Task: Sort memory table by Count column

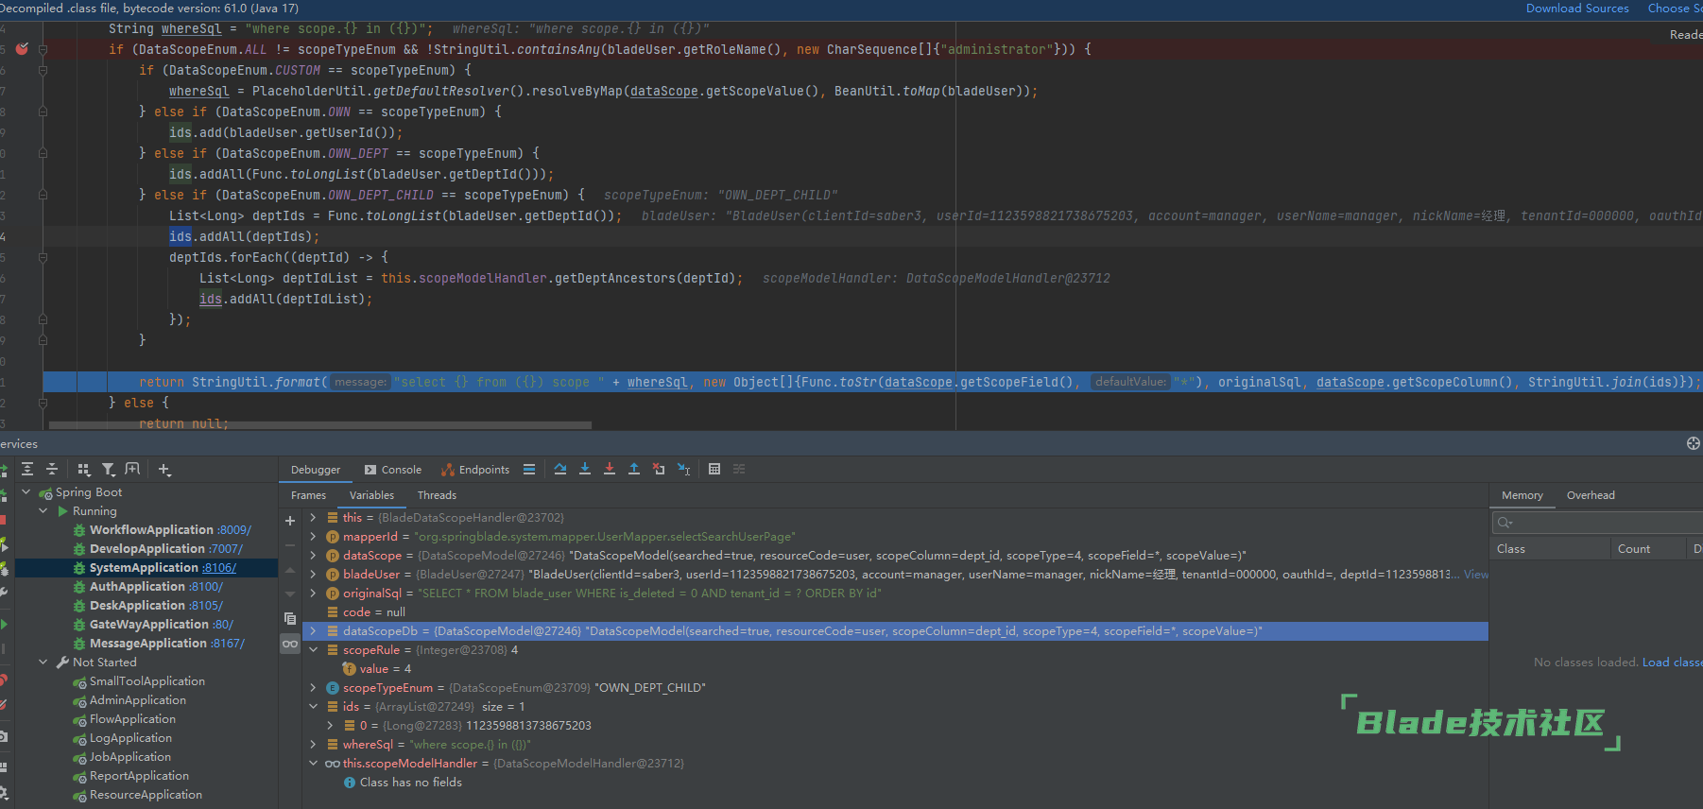Action: click(1647, 548)
